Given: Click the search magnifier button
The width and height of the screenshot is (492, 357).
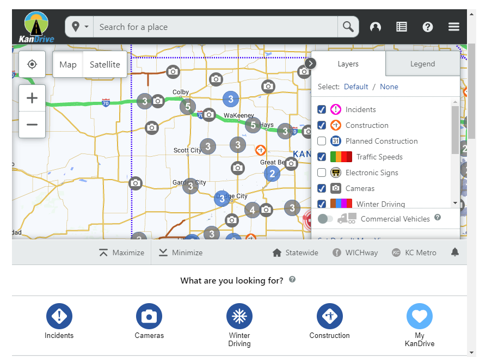Looking at the screenshot, I should click(x=348, y=27).
